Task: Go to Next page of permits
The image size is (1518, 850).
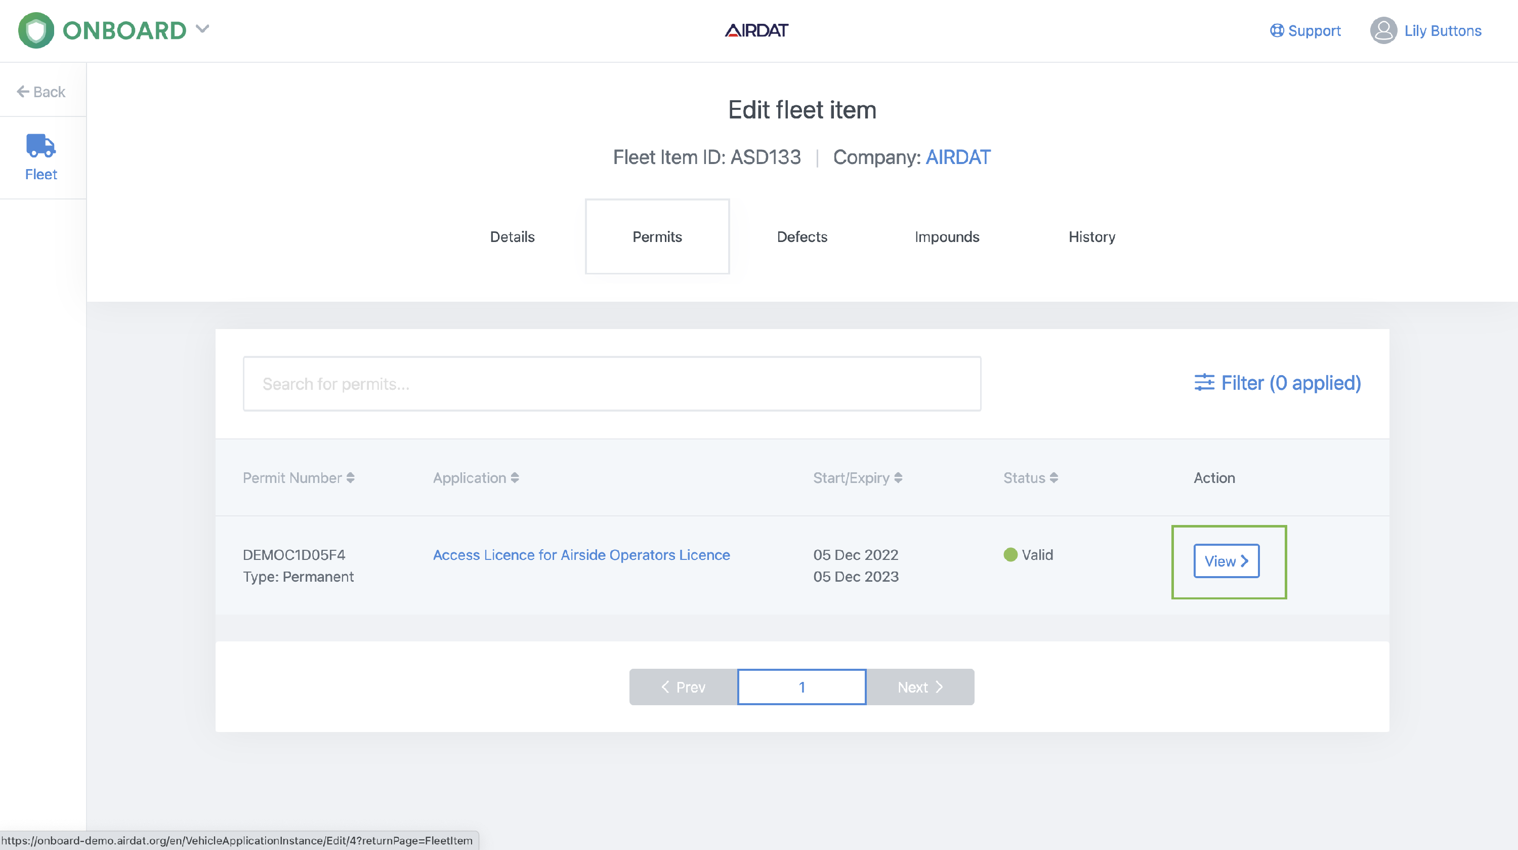Action: coord(920,686)
